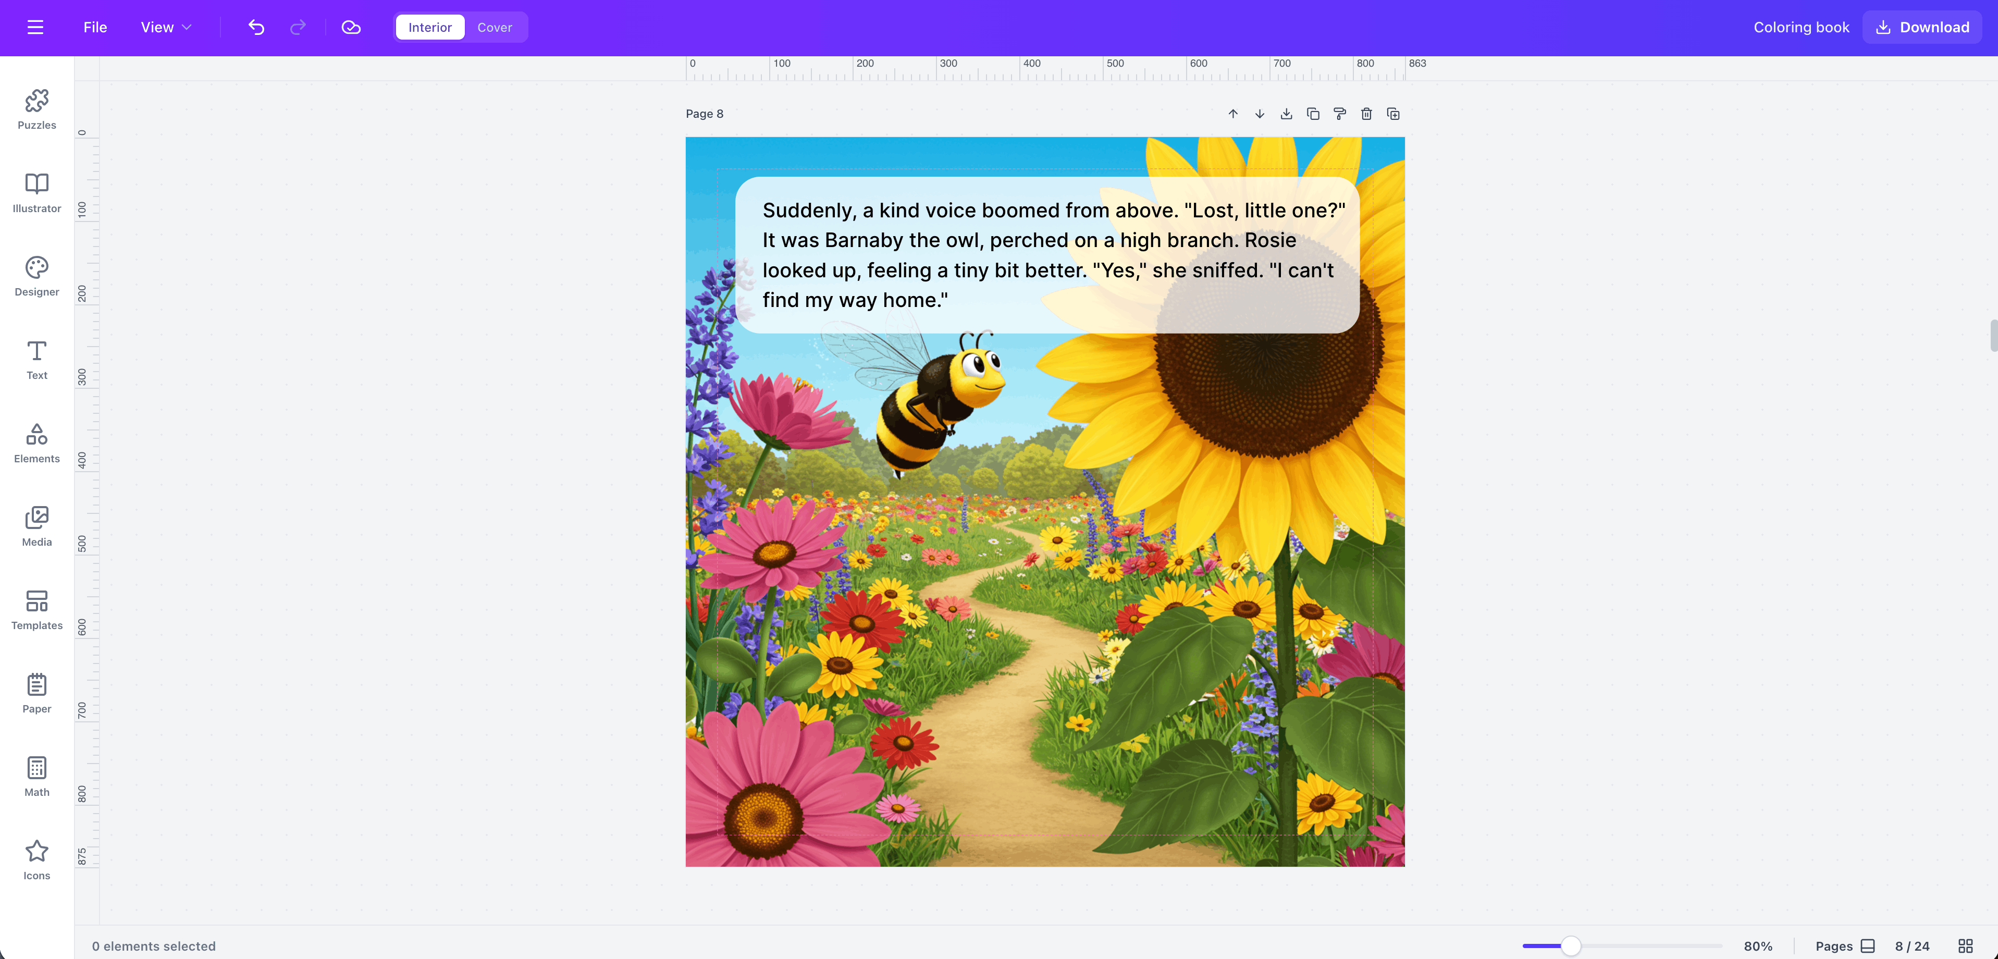Viewport: 1998px width, 959px height.
Task: Open the File menu
Action: click(95, 27)
